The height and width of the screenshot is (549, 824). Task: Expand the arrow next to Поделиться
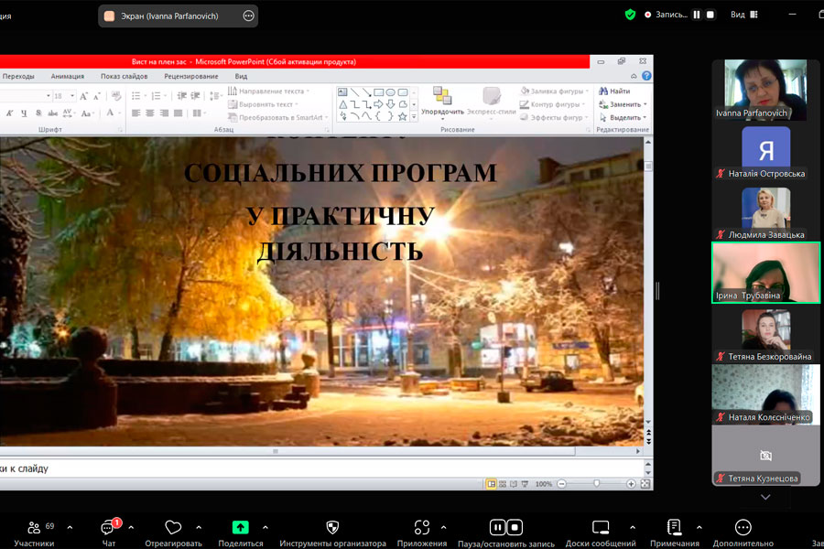(266, 528)
